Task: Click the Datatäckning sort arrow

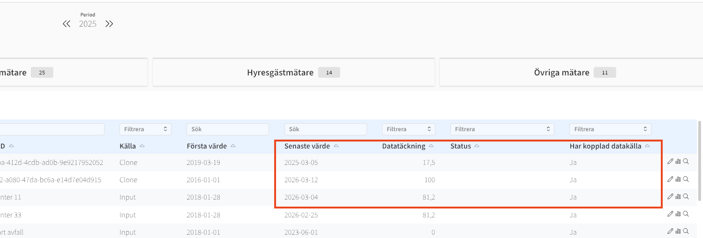Action: (431, 146)
